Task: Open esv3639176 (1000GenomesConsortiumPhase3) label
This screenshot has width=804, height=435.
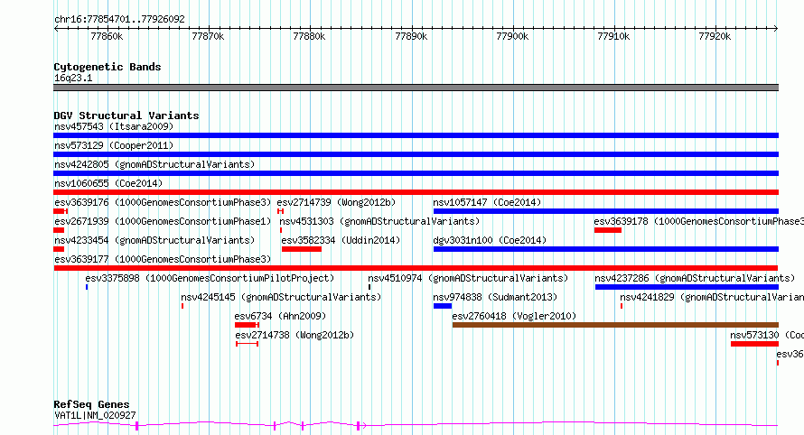Action: pyautogui.click(x=163, y=202)
